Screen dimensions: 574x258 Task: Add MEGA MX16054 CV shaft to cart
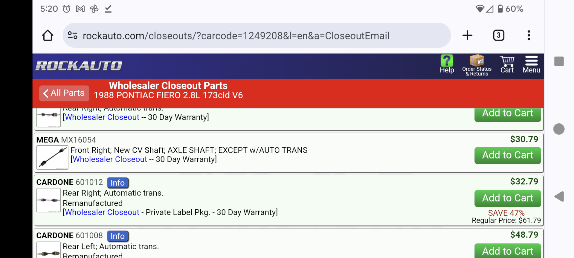[x=507, y=155]
